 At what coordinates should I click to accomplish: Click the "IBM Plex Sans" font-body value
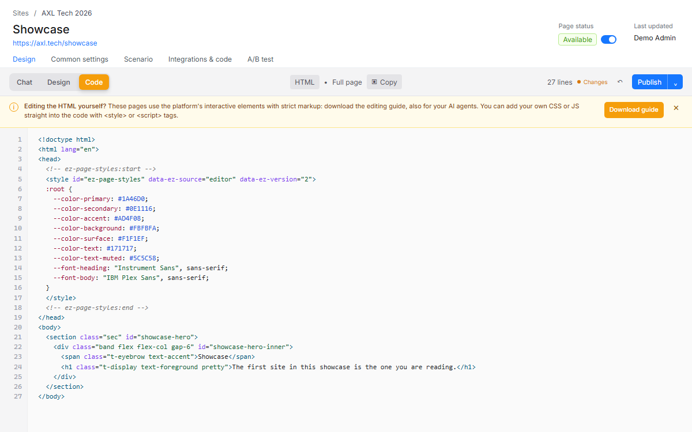pos(131,278)
